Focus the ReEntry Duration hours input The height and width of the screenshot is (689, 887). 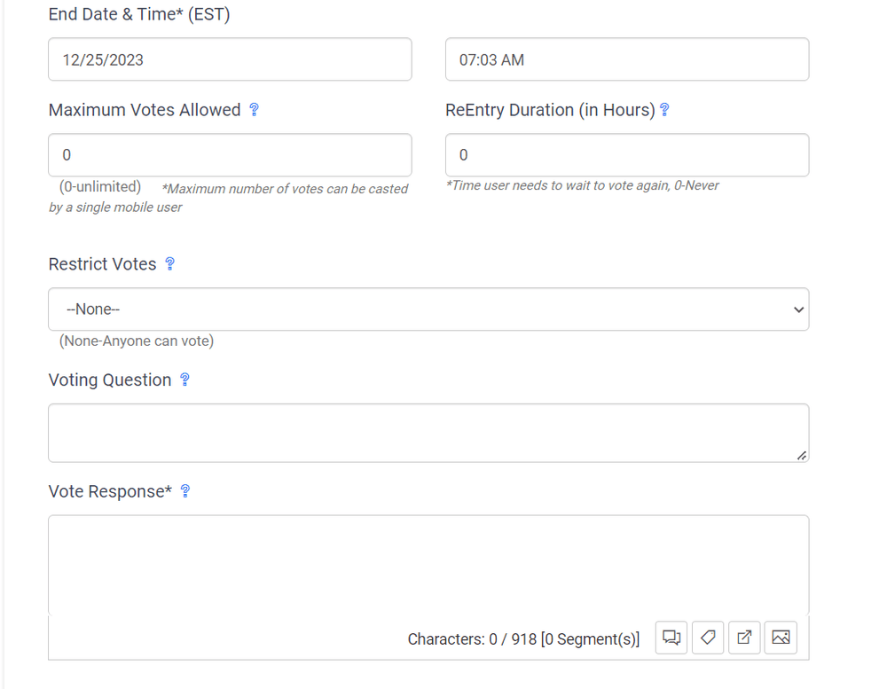coord(626,155)
